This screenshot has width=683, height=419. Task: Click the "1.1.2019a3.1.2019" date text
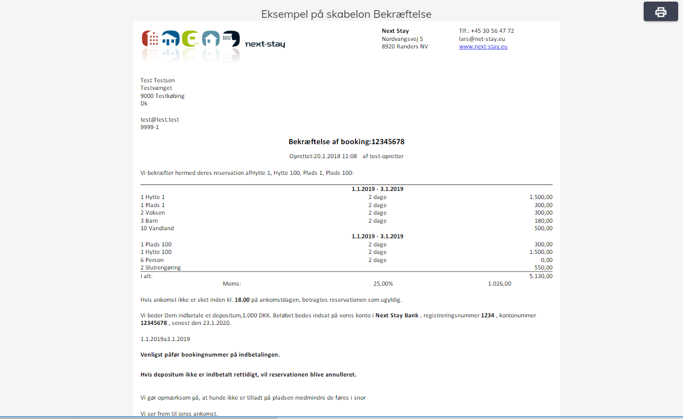click(x=165, y=339)
